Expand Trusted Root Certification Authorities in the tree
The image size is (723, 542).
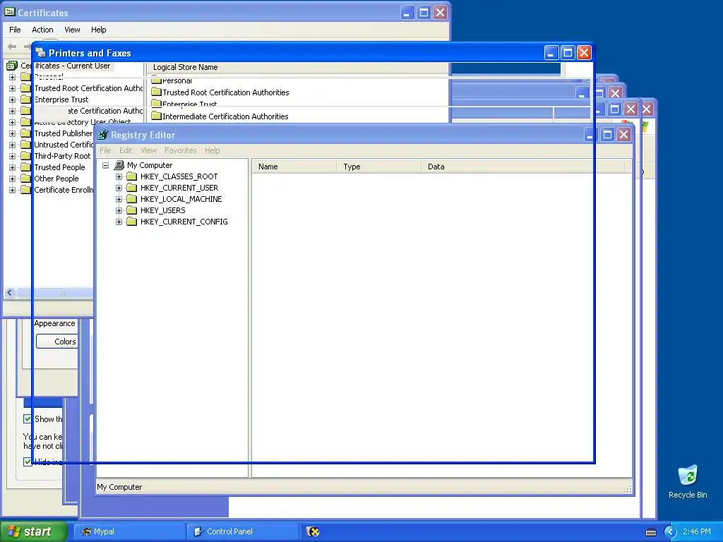coord(13,88)
